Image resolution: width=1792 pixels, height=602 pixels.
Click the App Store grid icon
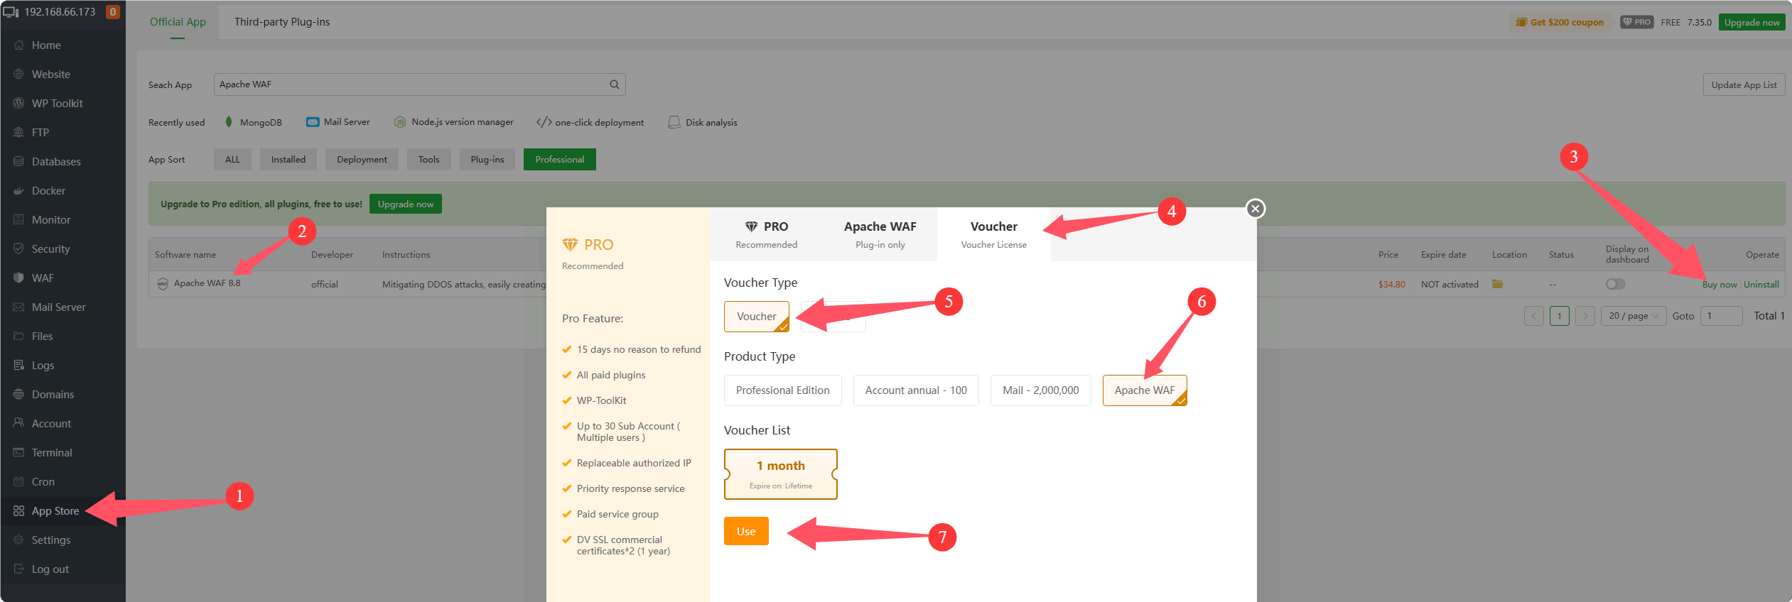(19, 511)
